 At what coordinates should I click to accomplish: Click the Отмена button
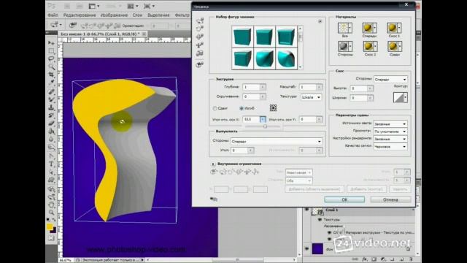[x=390, y=199]
